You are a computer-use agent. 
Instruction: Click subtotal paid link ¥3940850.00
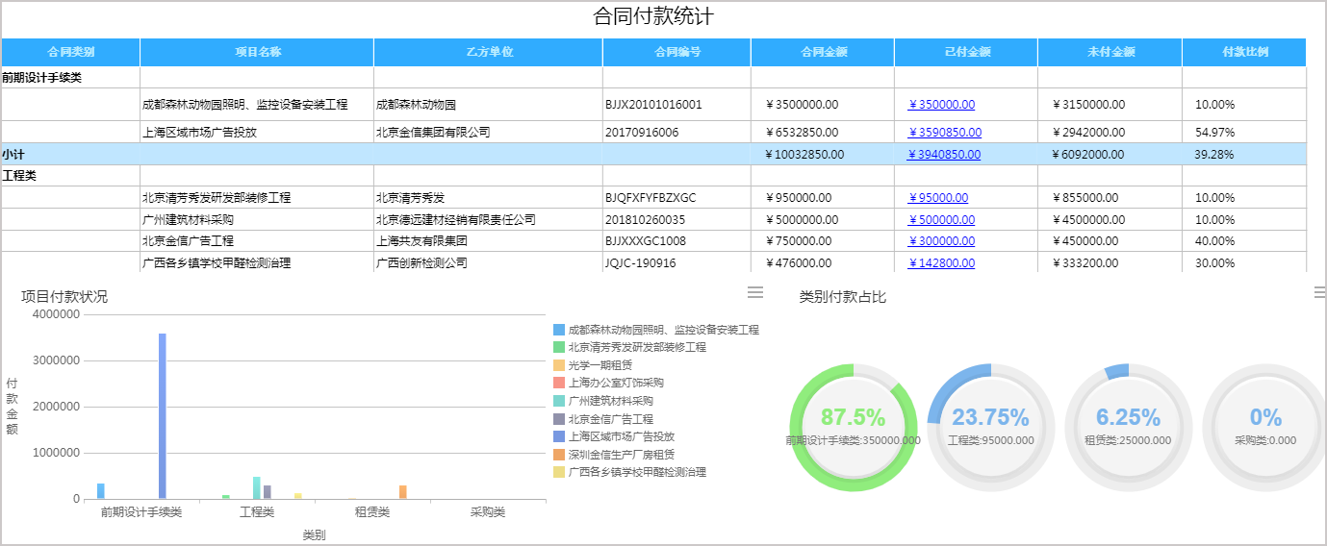(x=944, y=154)
